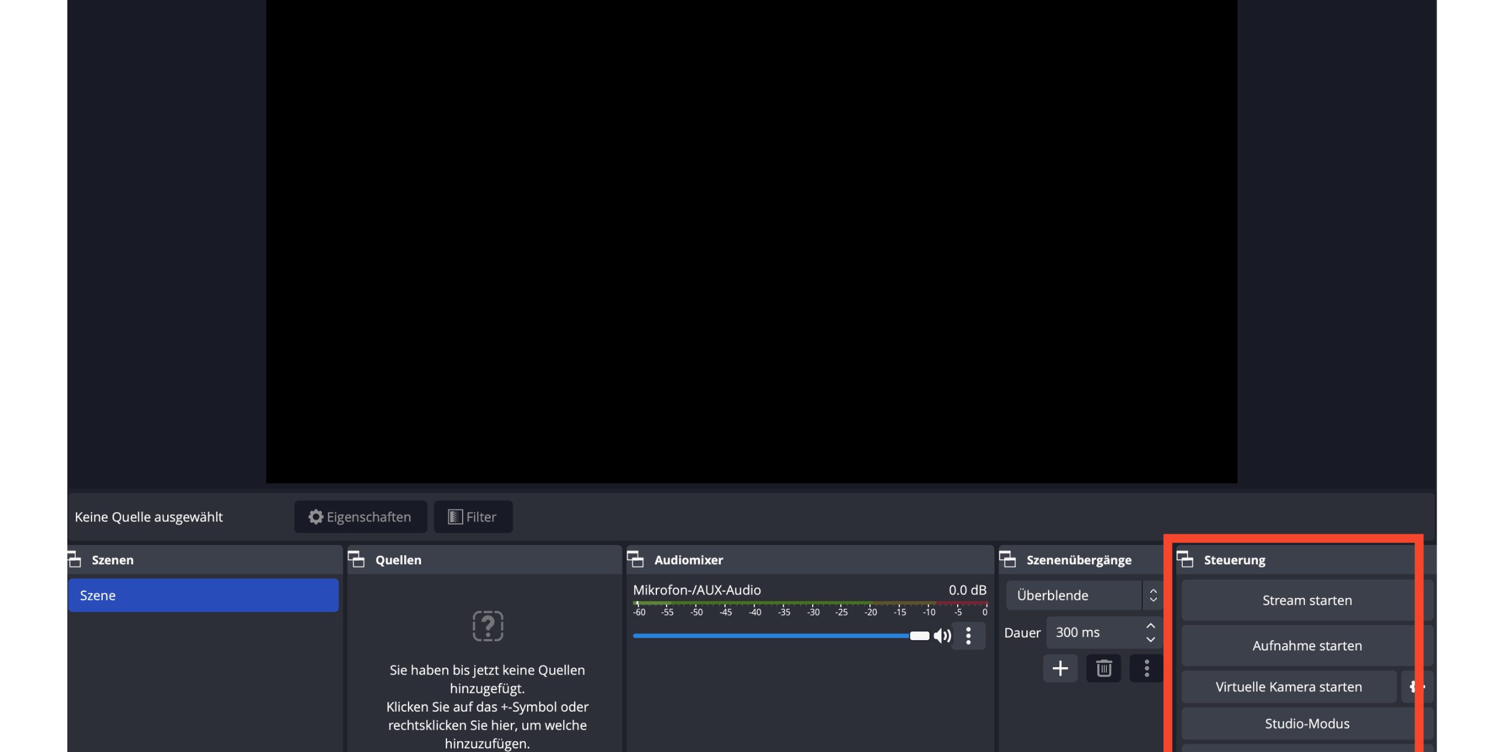The image size is (1504, 752).
Task: Click the Mikrofon-/AUX-Audio channel name
Action: coord(697,590)
